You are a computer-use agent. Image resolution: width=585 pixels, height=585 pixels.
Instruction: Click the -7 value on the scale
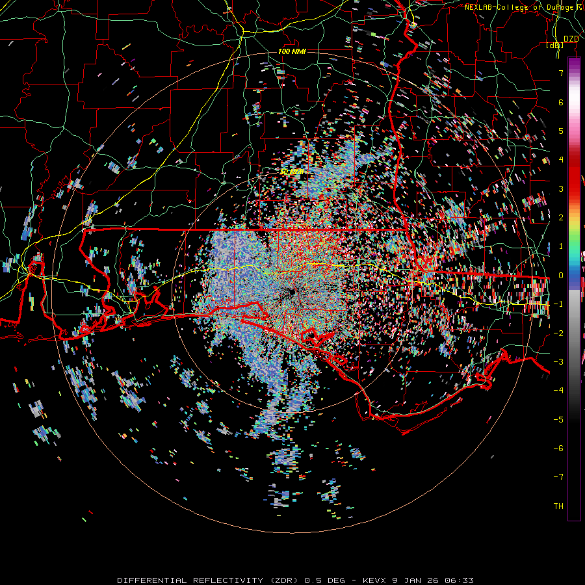point(558,477)
